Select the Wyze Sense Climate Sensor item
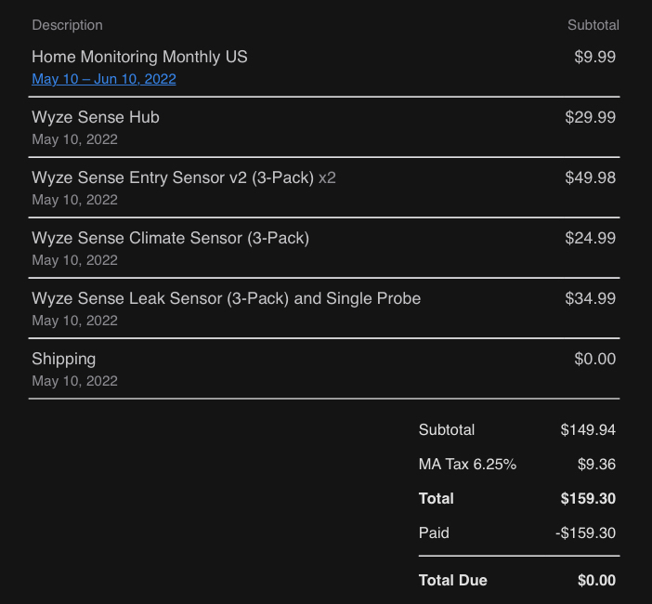 170,238
